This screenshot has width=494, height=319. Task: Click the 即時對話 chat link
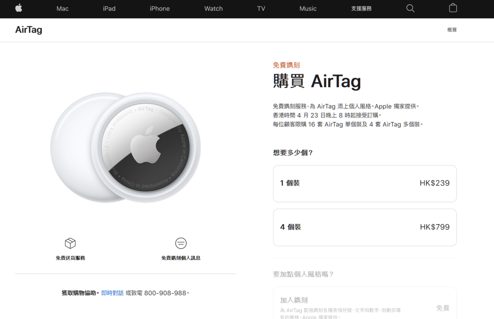112,293
